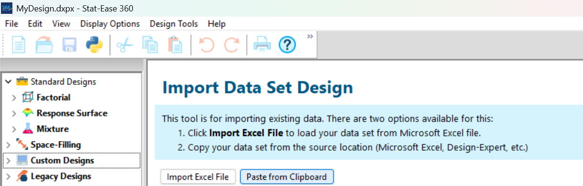The image size is (583, 186).
Task: Click the Standard Designs toolbox icon
Action: pyautogui.click(x=22, y=82)
